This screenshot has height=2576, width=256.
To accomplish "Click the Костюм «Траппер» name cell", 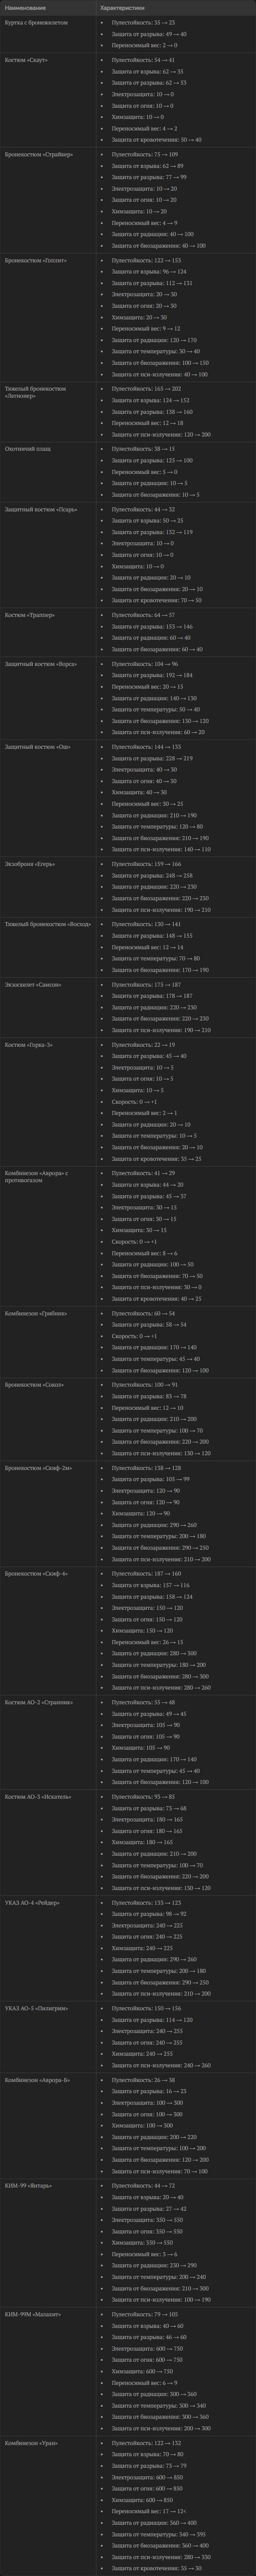I will pos(30,615).
